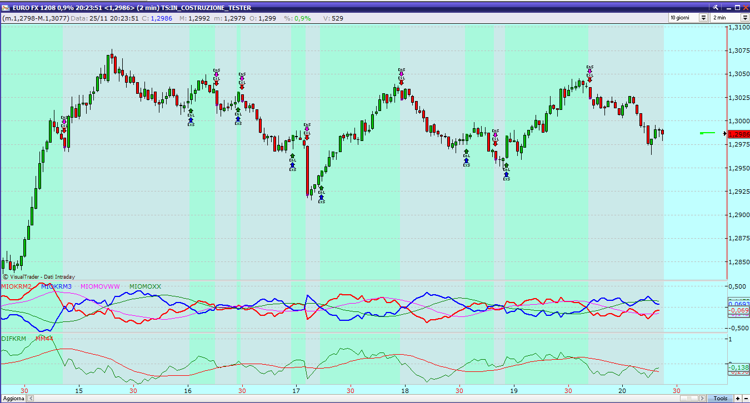Click the pin icon in the title bar
The image size is (750, 403).
pyautogui.click(x=716, y=7)
